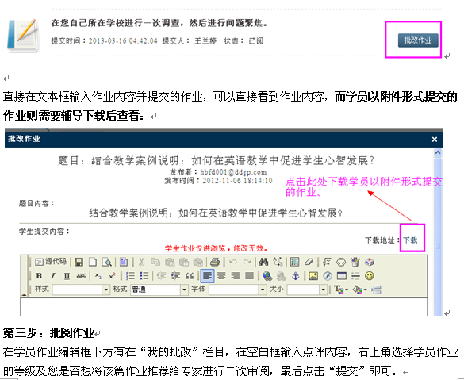
Task: Toggle Bold formatting in editor toolbar
Action: pos(39,276)
